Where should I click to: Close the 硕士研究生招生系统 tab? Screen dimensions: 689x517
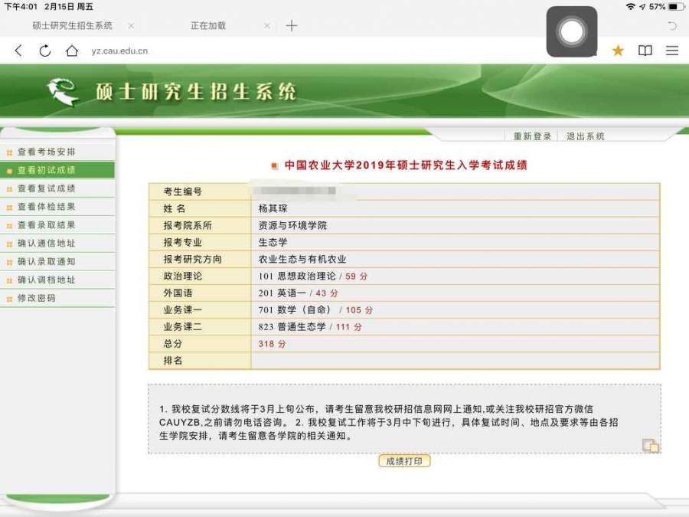point(131,25)
